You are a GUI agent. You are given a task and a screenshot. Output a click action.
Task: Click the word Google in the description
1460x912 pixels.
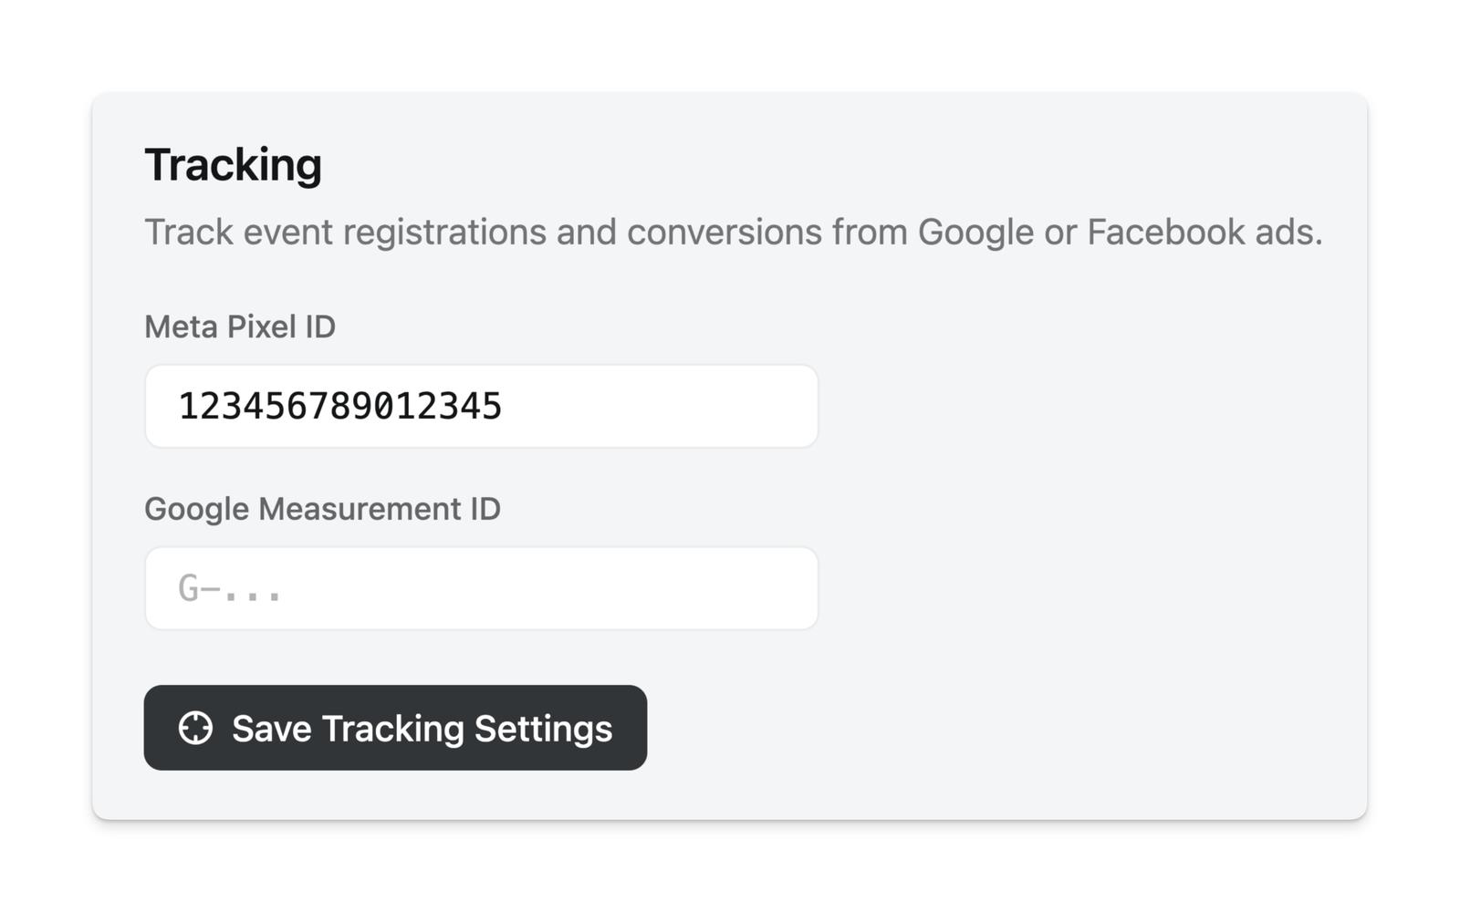975,233
